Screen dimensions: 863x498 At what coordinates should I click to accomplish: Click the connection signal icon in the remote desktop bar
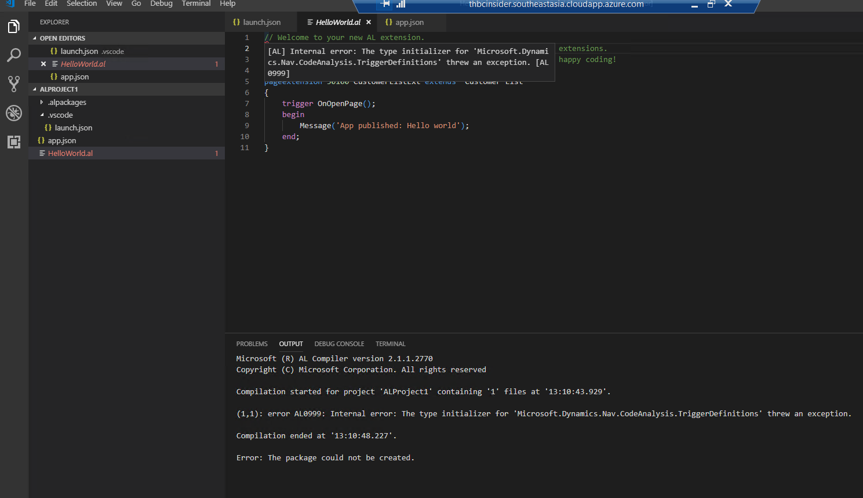pos(400,4)
